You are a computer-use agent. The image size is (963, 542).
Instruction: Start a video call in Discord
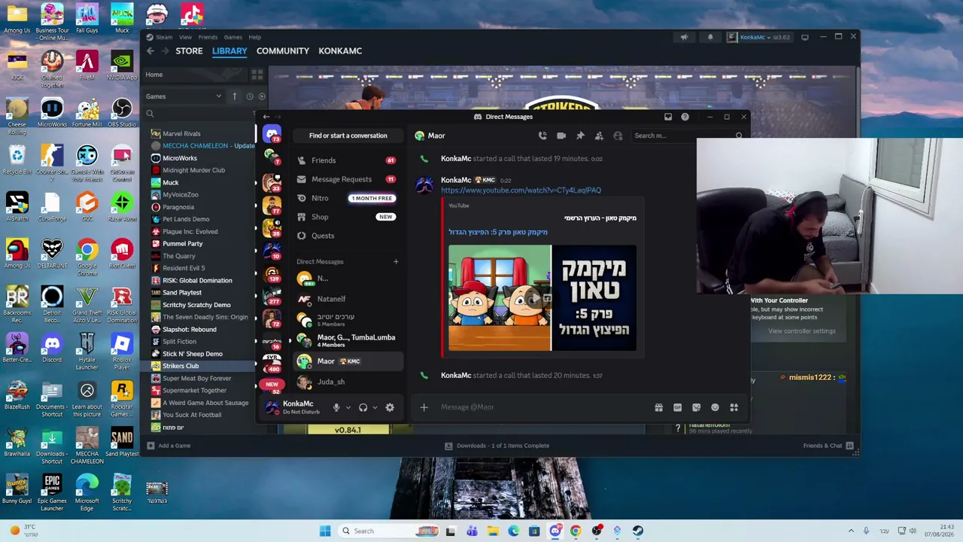[x=561, y=135]
